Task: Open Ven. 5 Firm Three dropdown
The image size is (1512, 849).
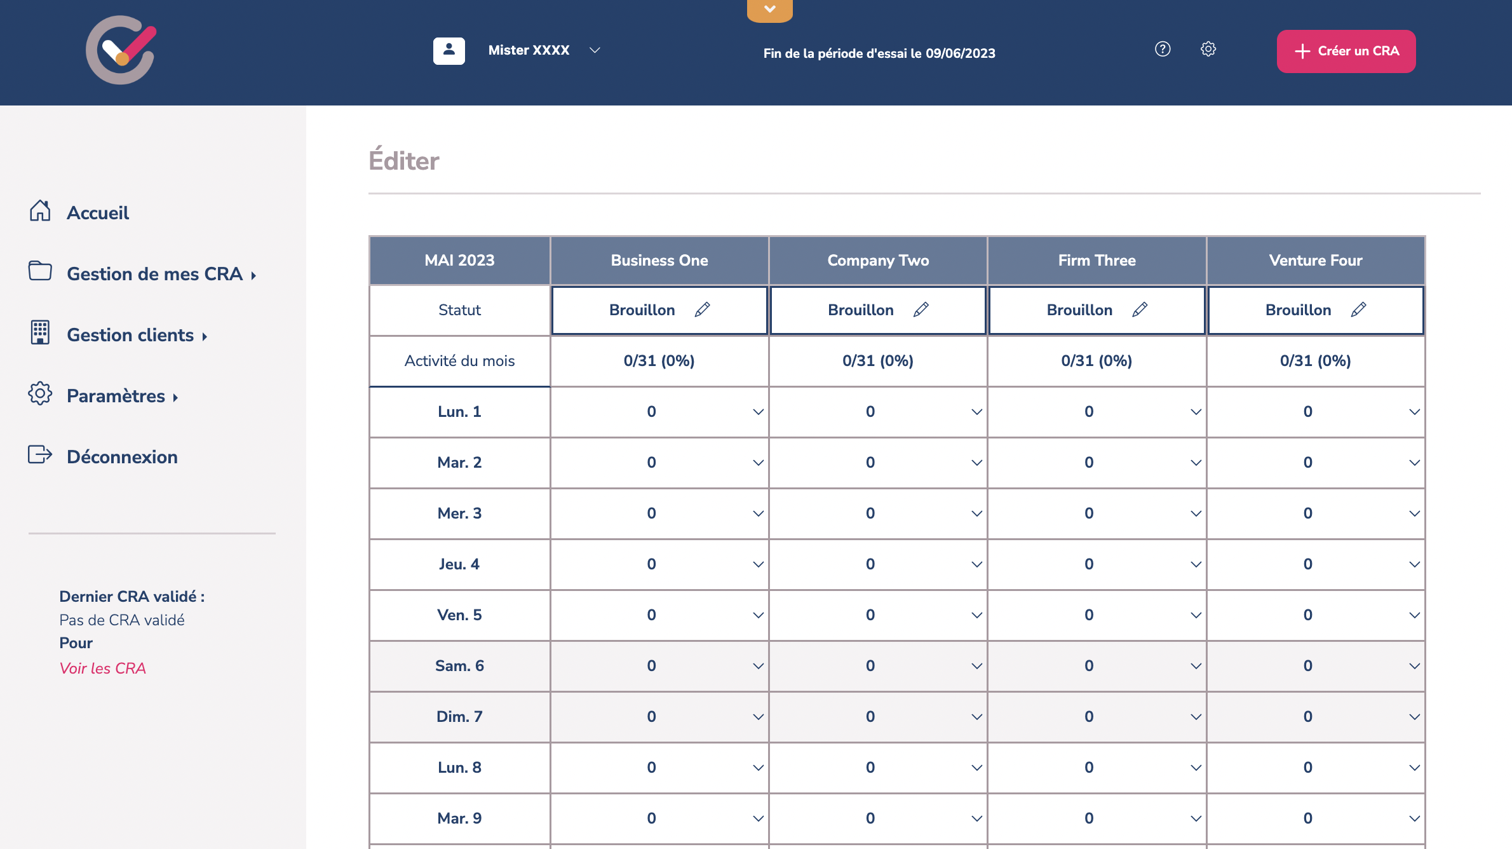Action: click(1196, 615)
